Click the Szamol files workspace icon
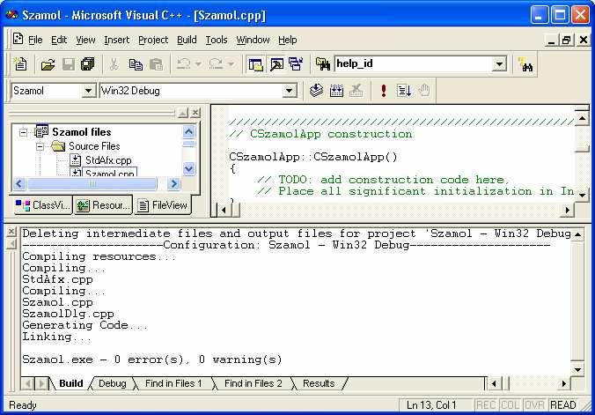This screenshot has width=595, height=415. tap(41, 131)
